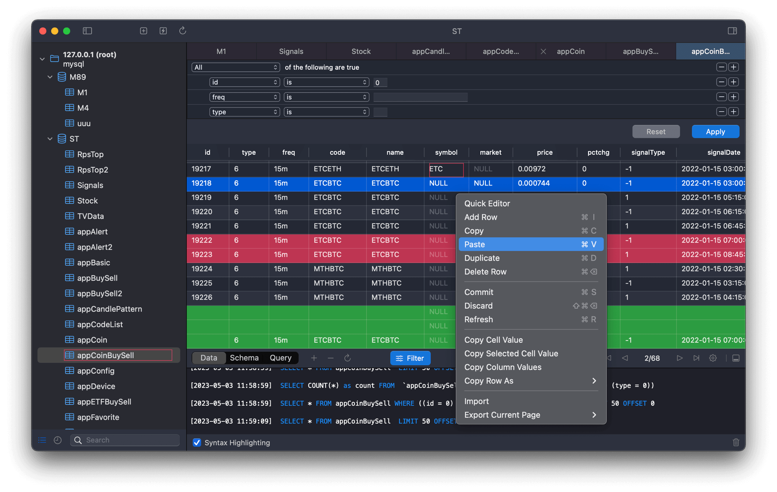Screen dimensions: 777x492
Task: Show the list view icon in sidebar footer
Action: pos(42,440)
